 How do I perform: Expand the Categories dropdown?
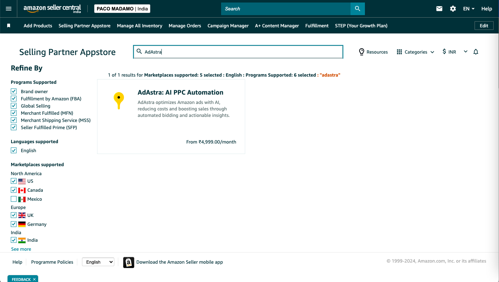point(416,52)
